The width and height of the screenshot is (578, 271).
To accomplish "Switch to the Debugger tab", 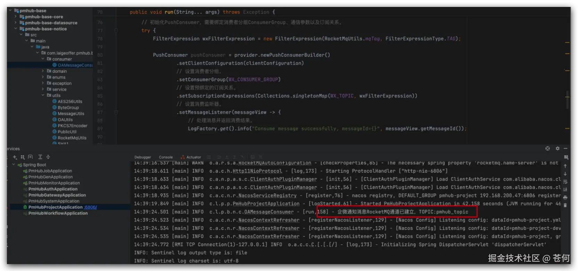I will pyautogui.click(x=143, y=157).
